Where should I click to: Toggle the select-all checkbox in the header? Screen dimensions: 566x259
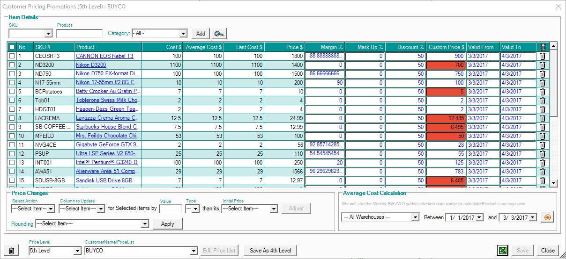(12, 47)
